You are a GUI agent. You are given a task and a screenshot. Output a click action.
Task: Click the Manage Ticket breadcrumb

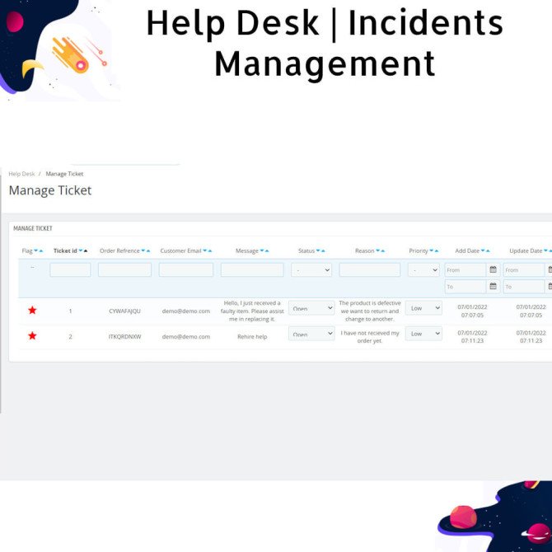click(64, 174)
